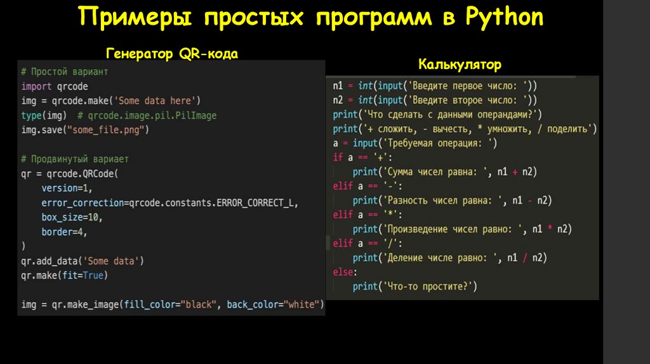Click the print 'Сумма чисел равна: ' line

click(x=445, y=172)
